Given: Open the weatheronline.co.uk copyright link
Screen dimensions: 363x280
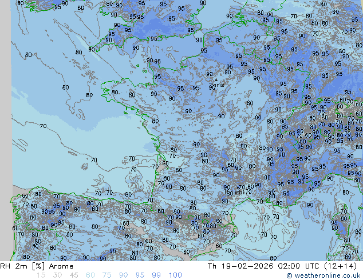Looking at the screenshot, I should 323,275.
